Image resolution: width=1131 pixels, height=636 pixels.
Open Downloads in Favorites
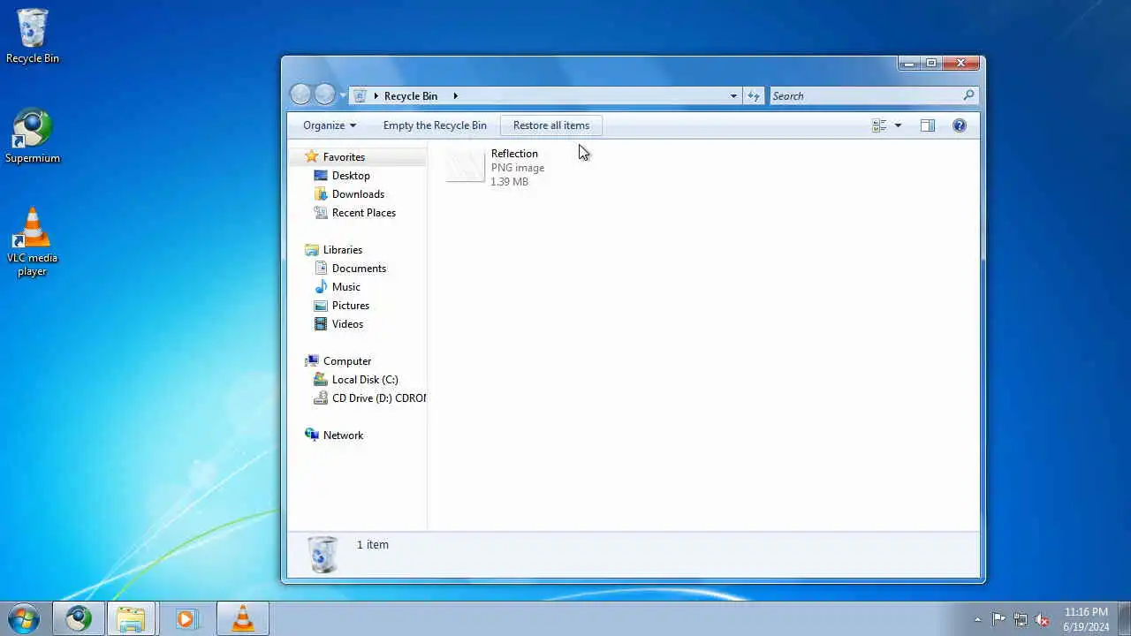tap(358, 194)
